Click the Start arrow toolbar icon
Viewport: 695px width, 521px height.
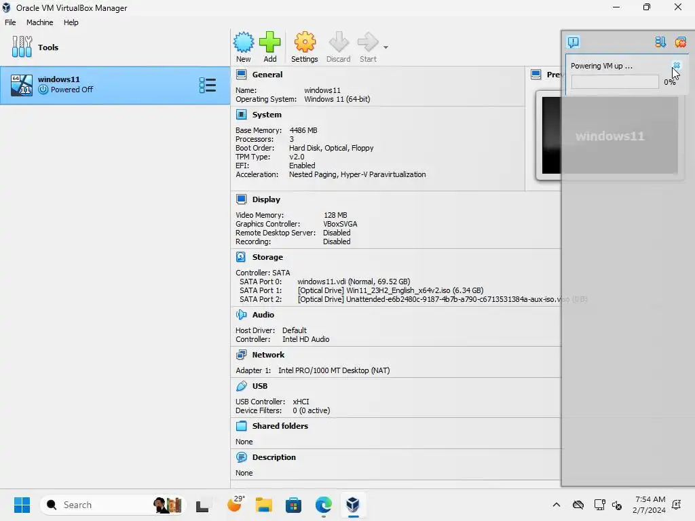368,42
